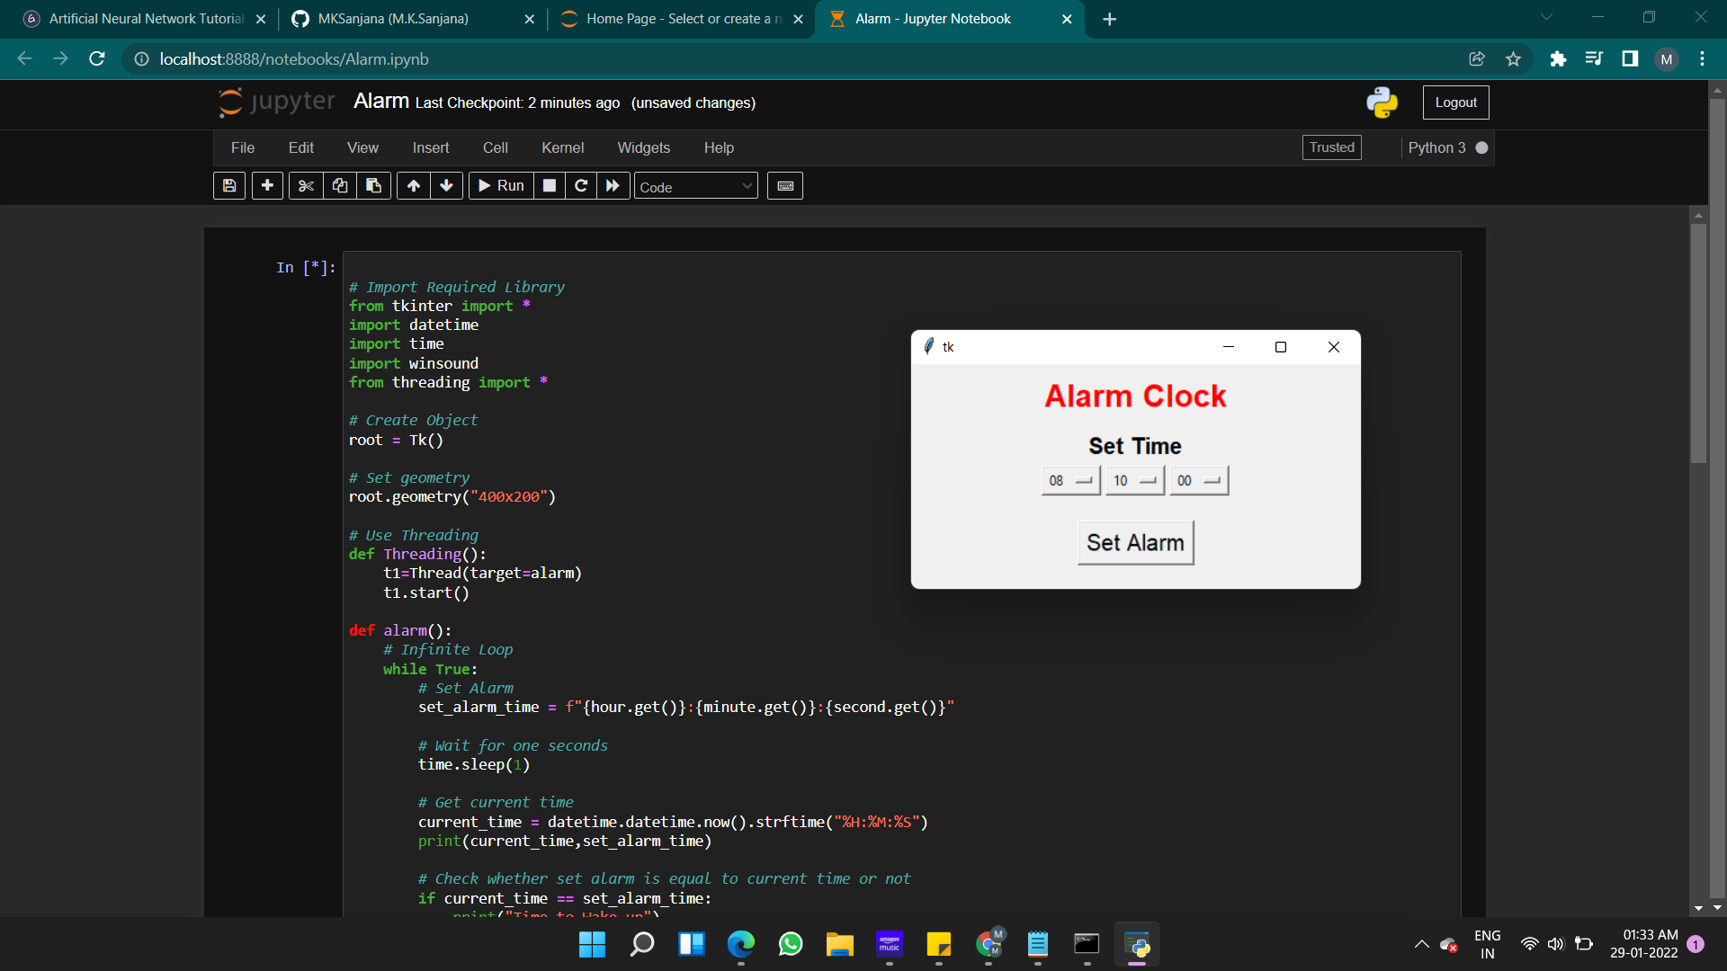
Task: Open the cell type dropdown showing Code
Action: pos(694,186)
